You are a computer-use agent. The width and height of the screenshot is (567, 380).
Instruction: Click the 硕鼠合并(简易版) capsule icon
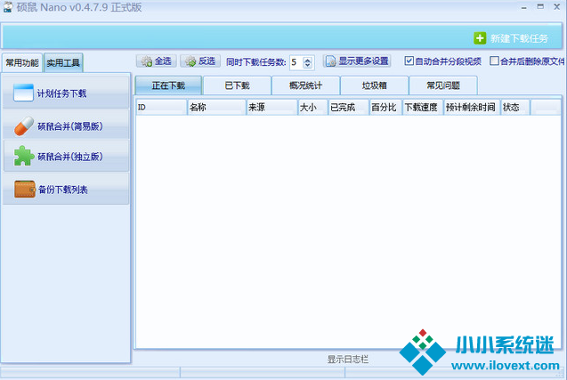tap(24, 125)
